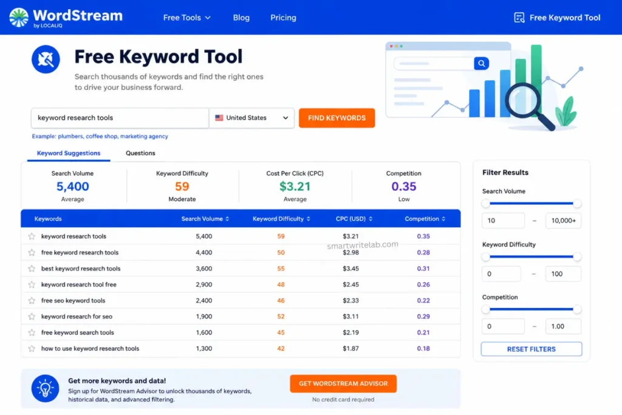Sort table by Search Volume column
Image resolution: width=622 pixels, height=415 pixels.
point(205,219)
